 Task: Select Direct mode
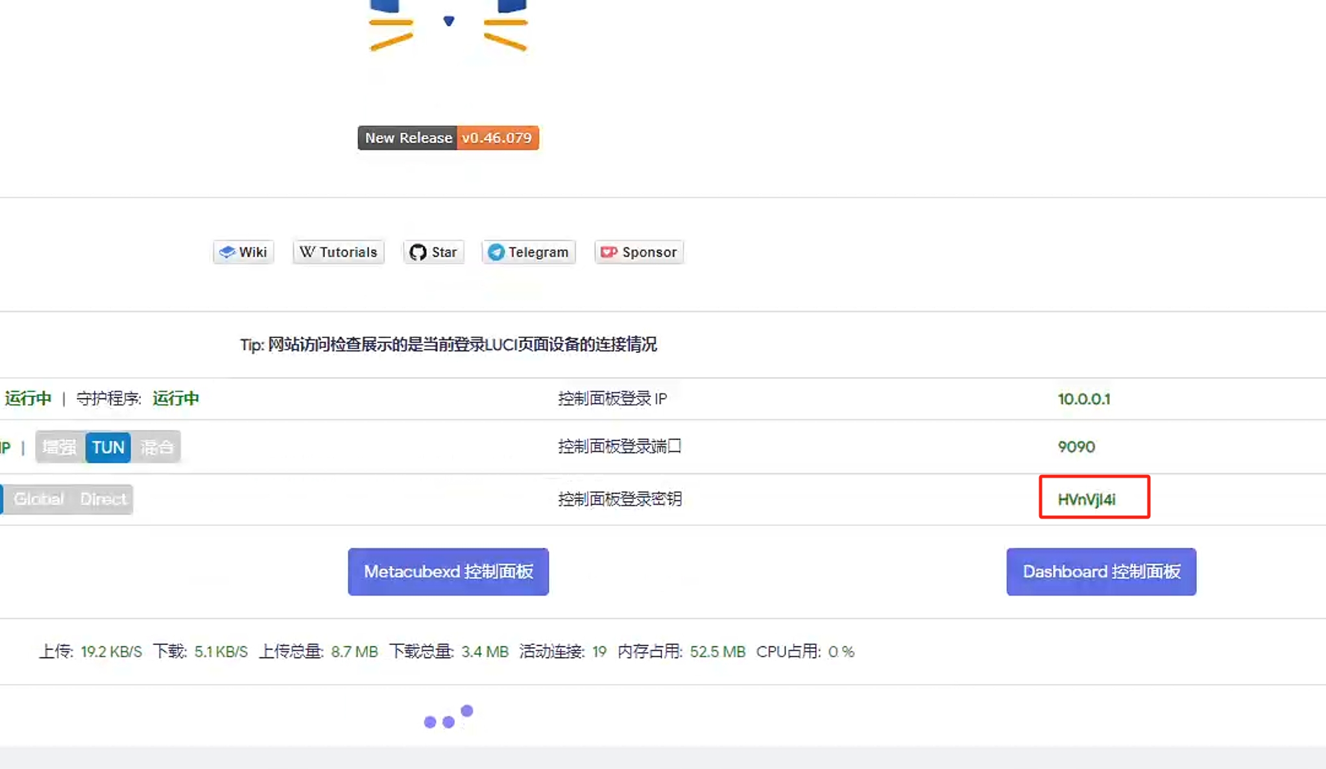104,499
